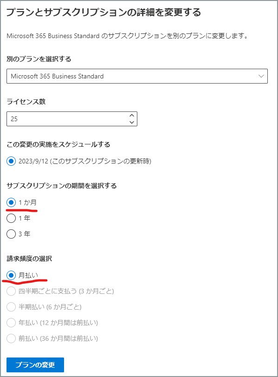278x377 pixels.
Task: Choose 四半期ごとに支払う (3 か月ごと) option
Action: 11,291
